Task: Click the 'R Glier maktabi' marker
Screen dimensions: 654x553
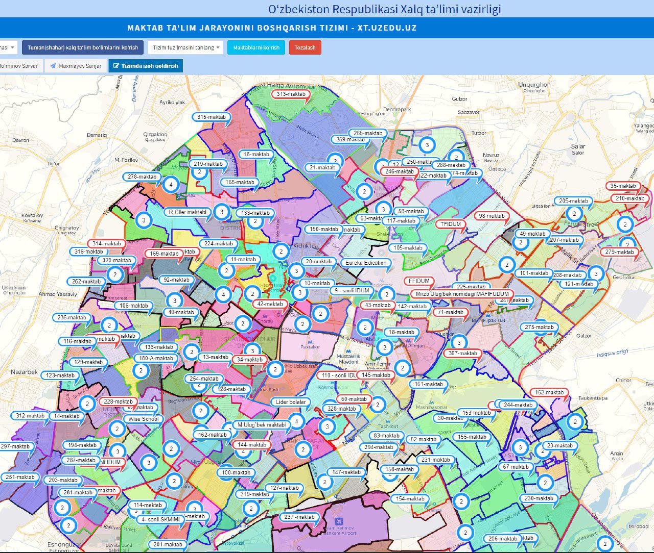Action: 187,212
